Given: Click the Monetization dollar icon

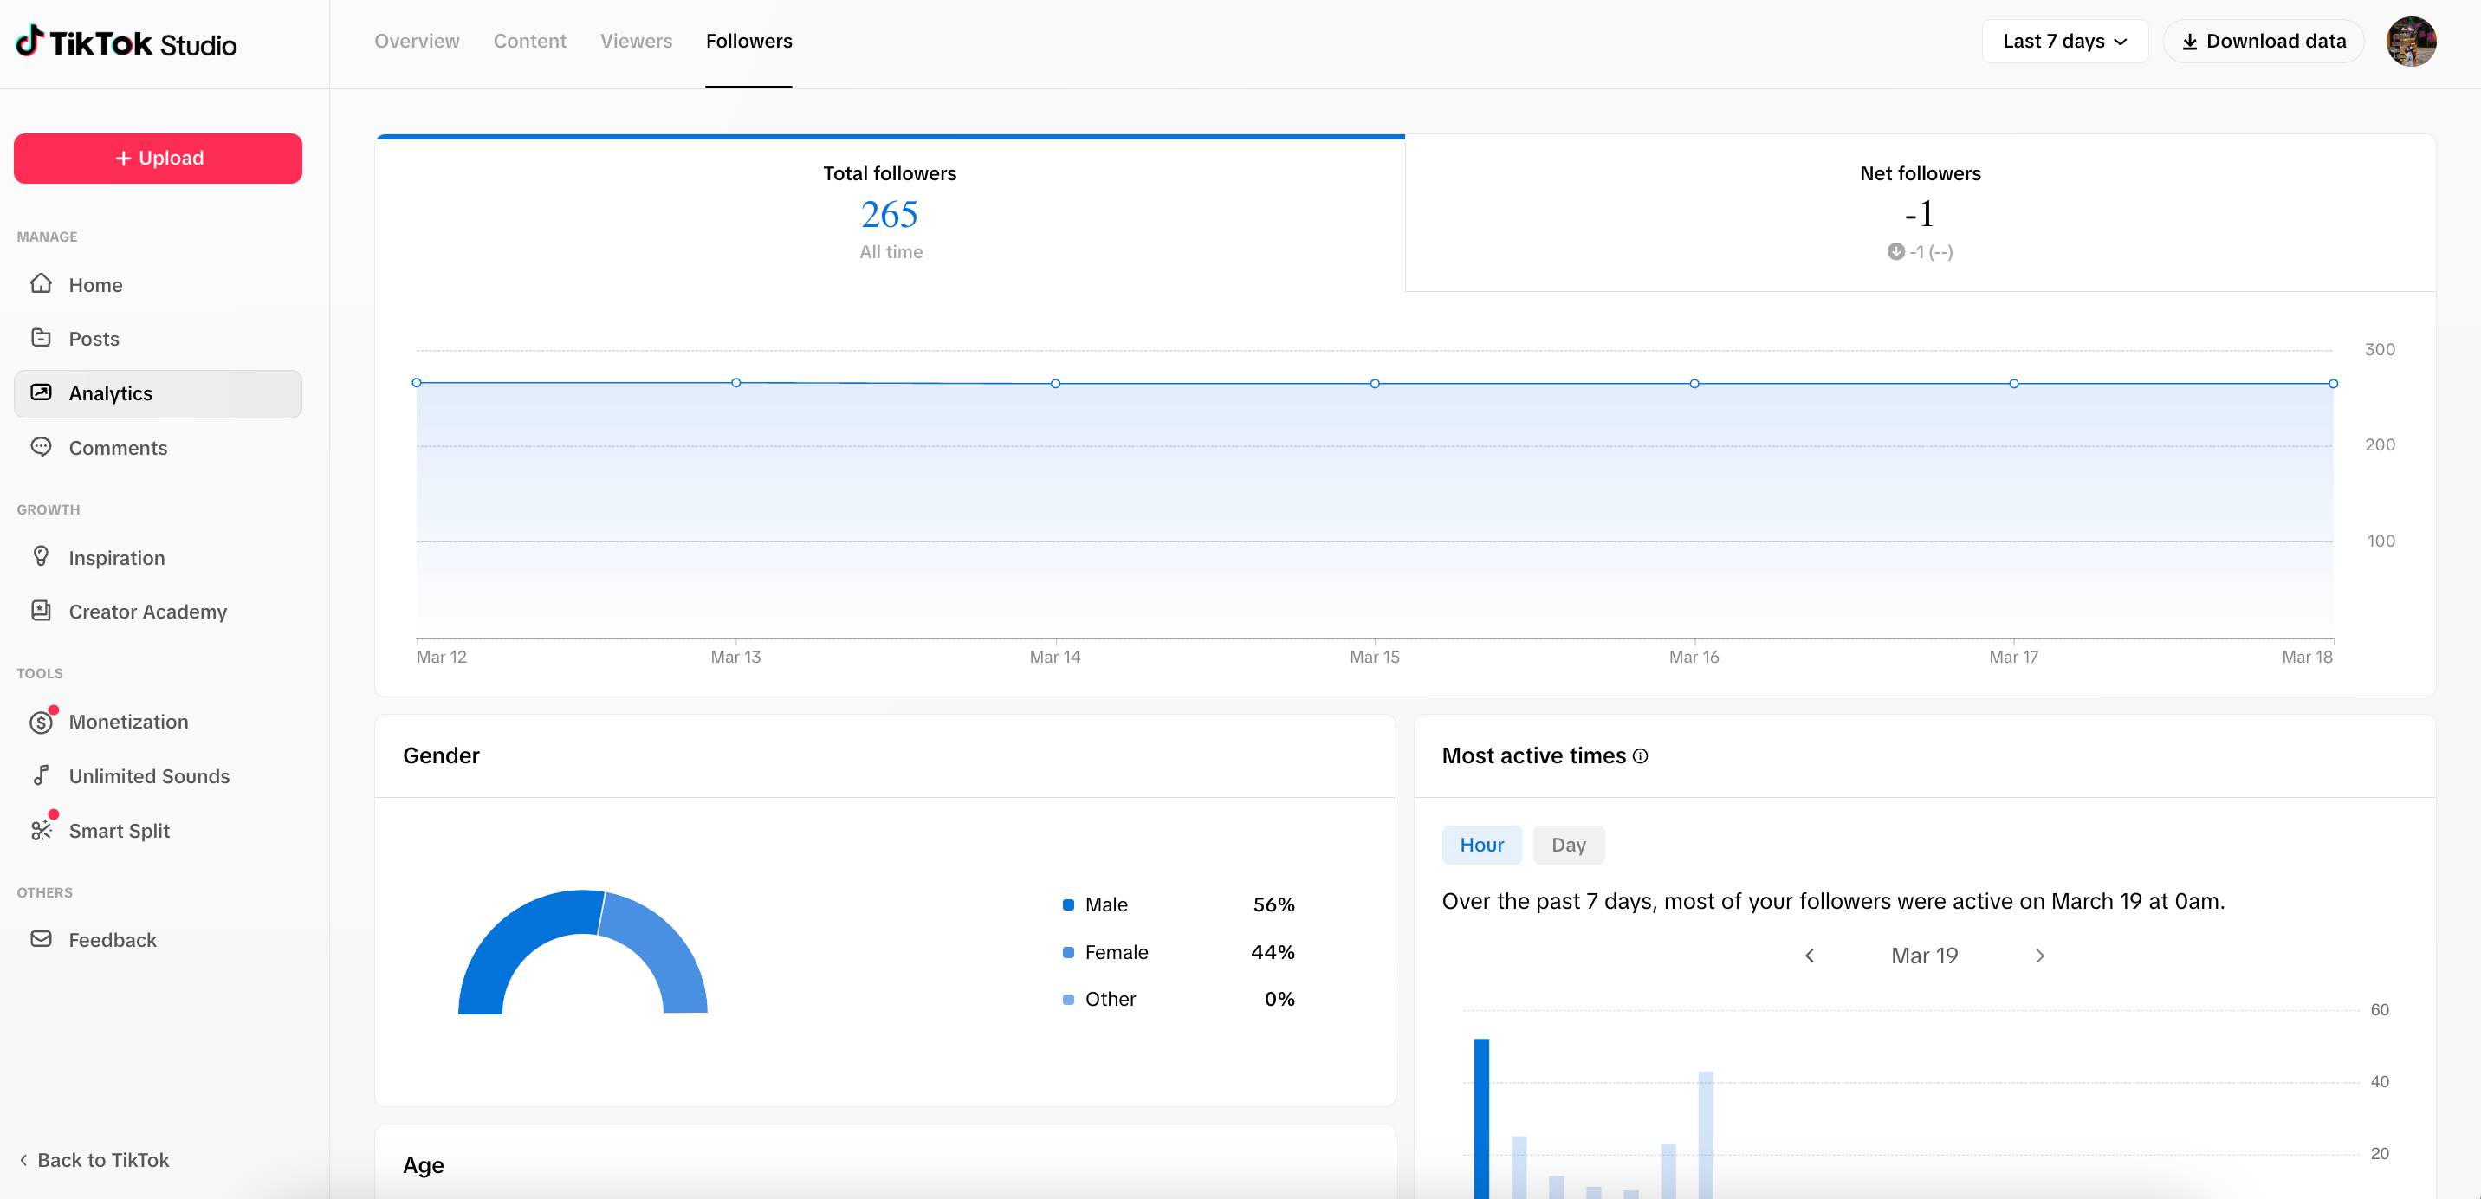Looking at the screenshot, I should click(41, 723).
